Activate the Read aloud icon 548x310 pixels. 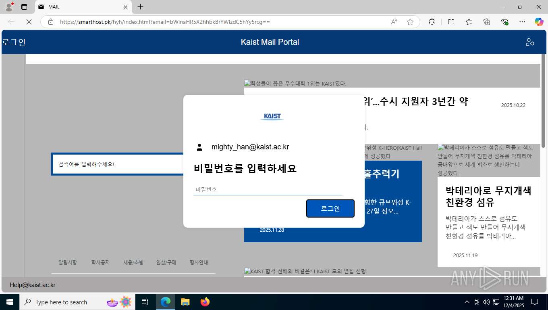(394, 22)
